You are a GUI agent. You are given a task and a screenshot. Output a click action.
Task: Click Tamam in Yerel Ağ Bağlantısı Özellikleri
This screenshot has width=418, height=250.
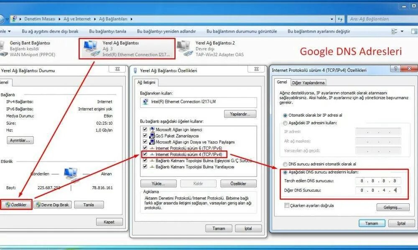tap(219, 228)
